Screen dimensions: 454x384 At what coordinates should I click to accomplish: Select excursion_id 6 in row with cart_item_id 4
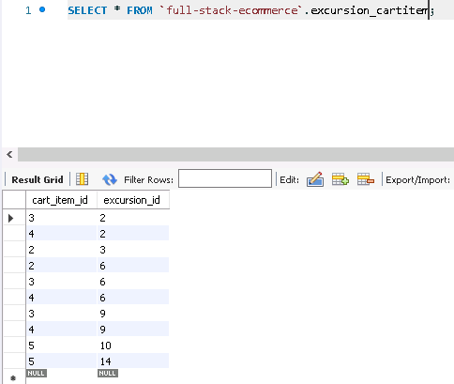coord(133,298)
